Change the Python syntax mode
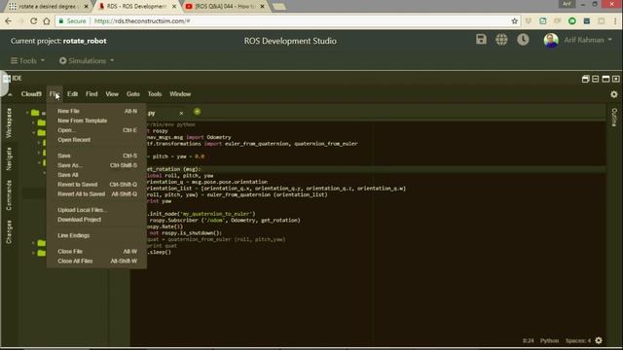This screenshot has width=623, height=350. click(549, 340)
